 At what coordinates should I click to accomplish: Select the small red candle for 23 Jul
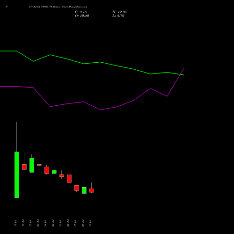pyautogui.click(x=62, y=175)
